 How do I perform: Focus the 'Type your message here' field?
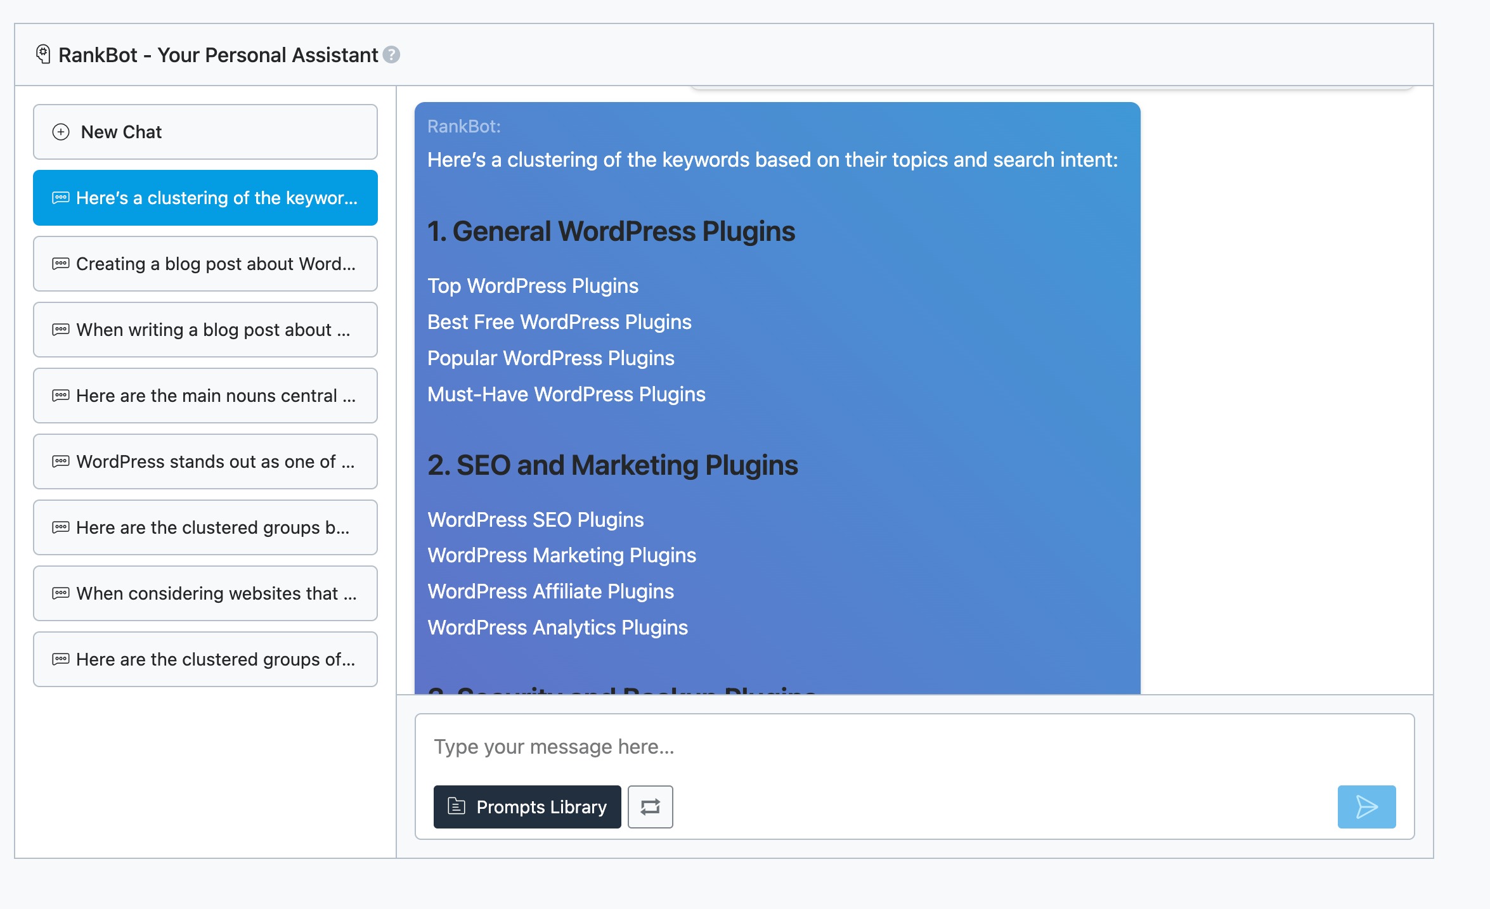click(913, 747)
